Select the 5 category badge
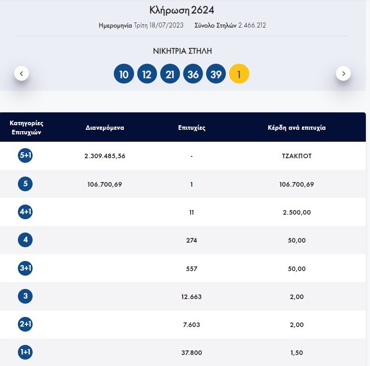The height and width of the screenshot is (366, 370). click(x=25, y=184)
